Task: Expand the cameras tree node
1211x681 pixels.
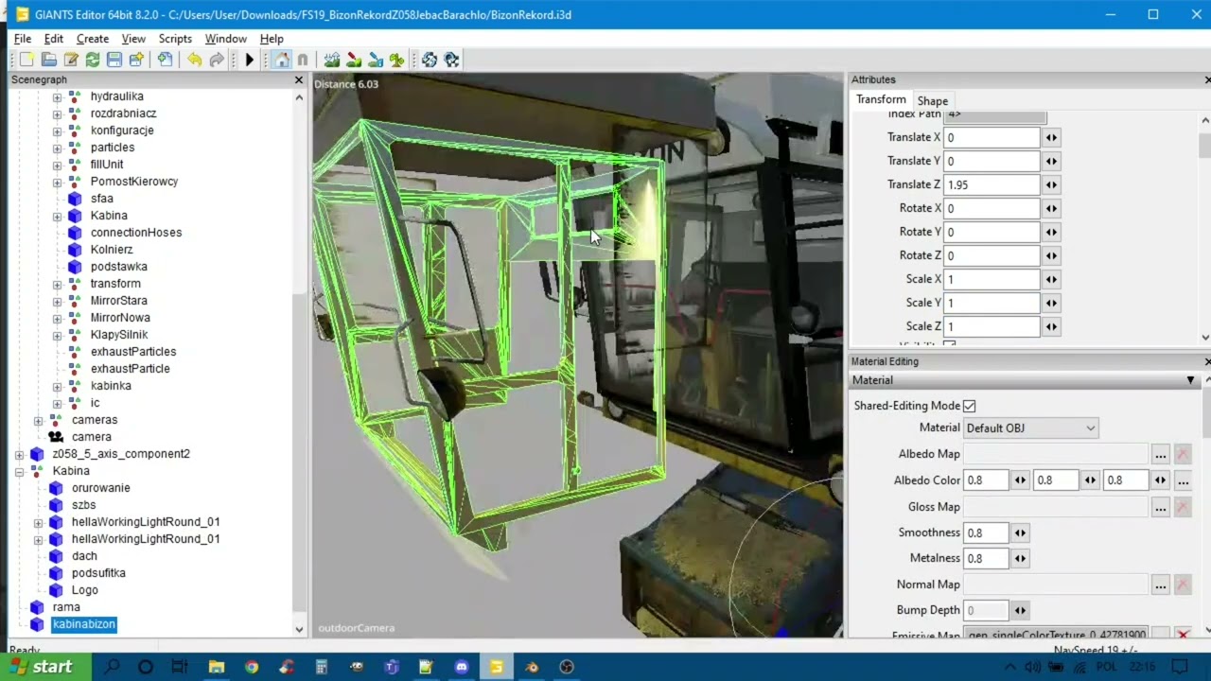Action: (x=38, y=420)
